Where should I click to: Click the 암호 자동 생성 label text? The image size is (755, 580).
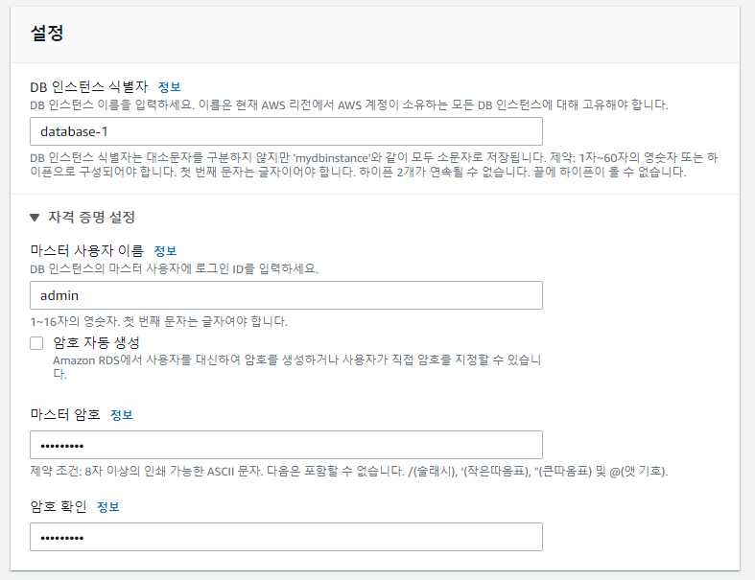click(96, 342)
